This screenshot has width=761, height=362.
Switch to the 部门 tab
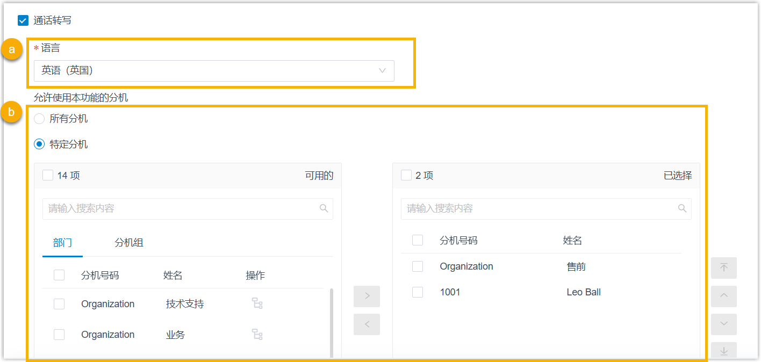[62, 243]
